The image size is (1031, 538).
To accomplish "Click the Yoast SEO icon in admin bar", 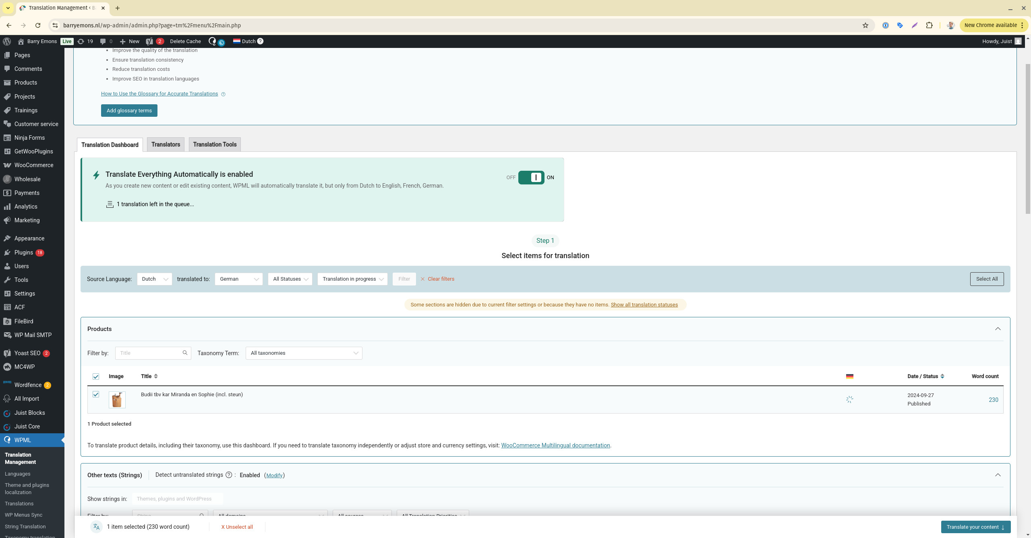I will pos(149,41).
